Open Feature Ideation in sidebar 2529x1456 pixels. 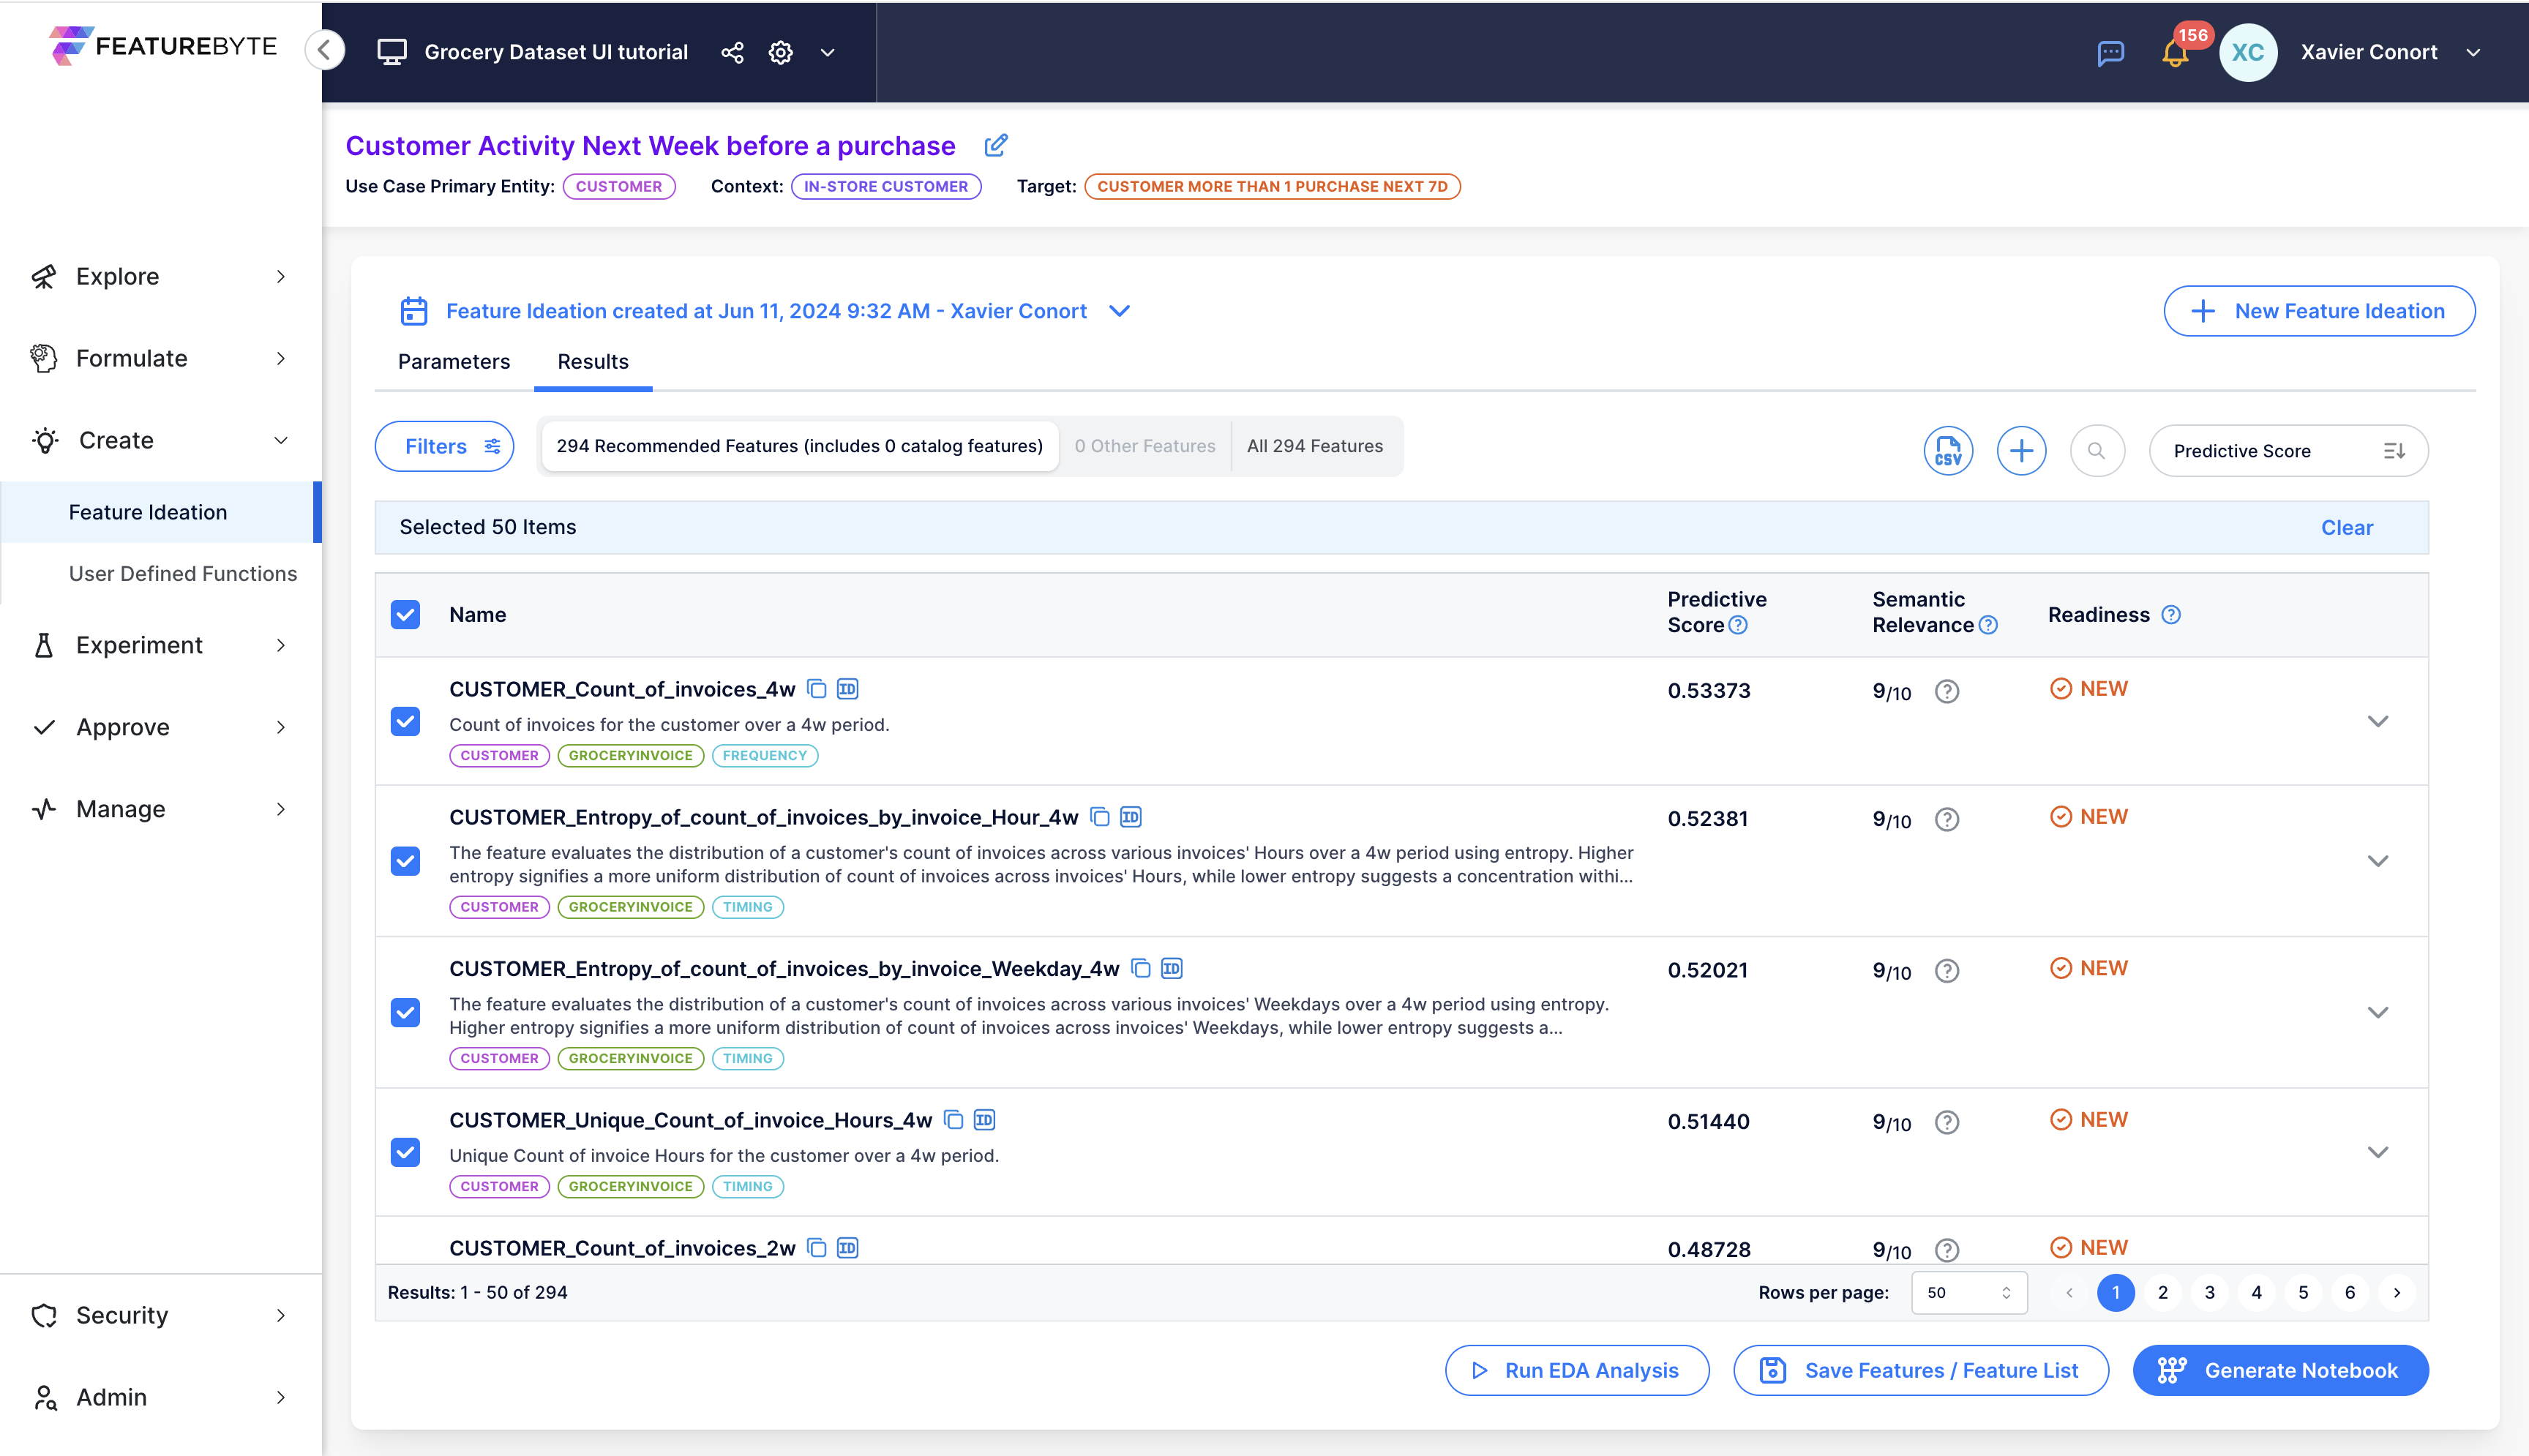click(160, 512)
